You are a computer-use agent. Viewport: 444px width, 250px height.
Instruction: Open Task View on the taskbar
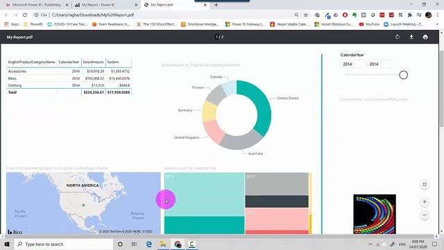pos(134,244)
